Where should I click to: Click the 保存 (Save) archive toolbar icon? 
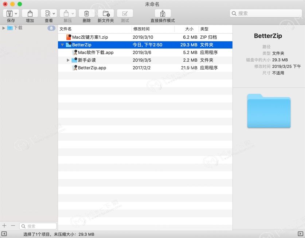9,13
